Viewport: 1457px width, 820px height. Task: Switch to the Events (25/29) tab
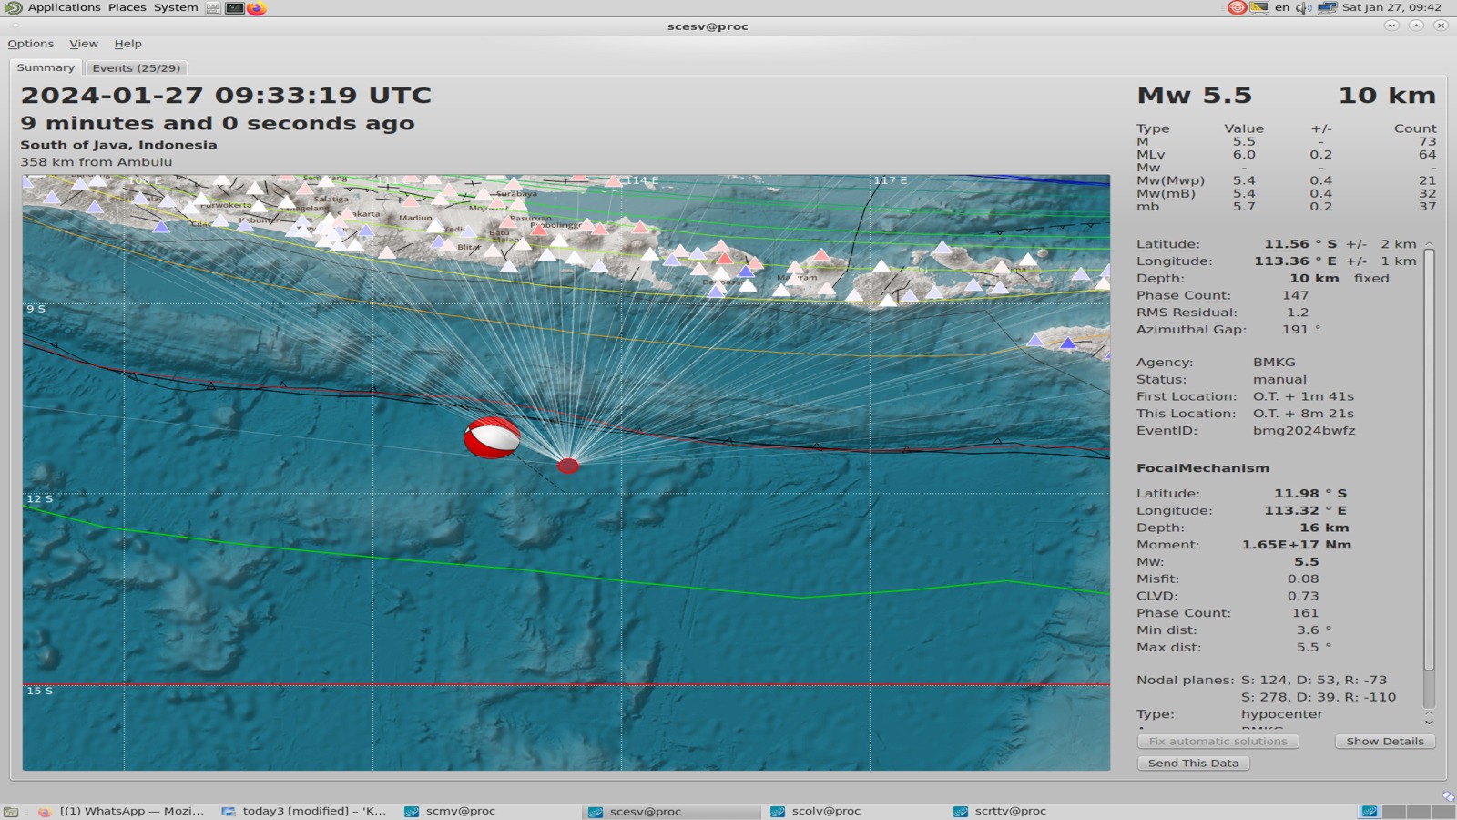136,68
